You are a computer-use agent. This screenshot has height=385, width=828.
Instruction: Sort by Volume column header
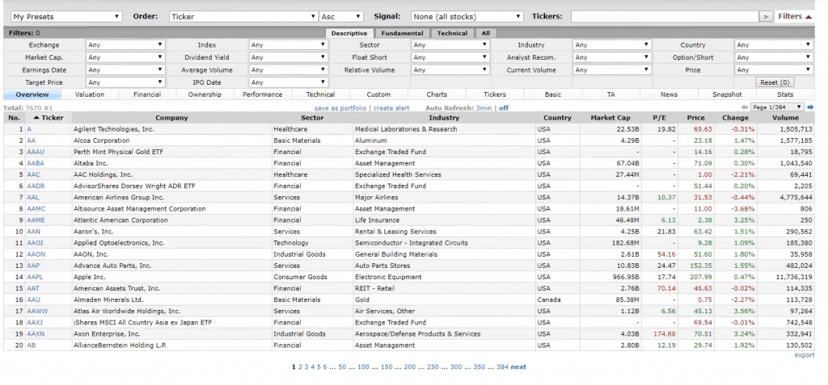[786, 118]
